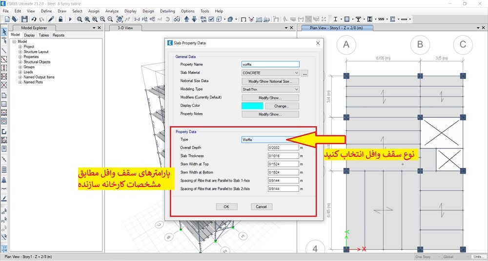The height and width of the screenshot is (261, 488).
Task: Select the 3-D View tab
Action: tap(125, 28)
